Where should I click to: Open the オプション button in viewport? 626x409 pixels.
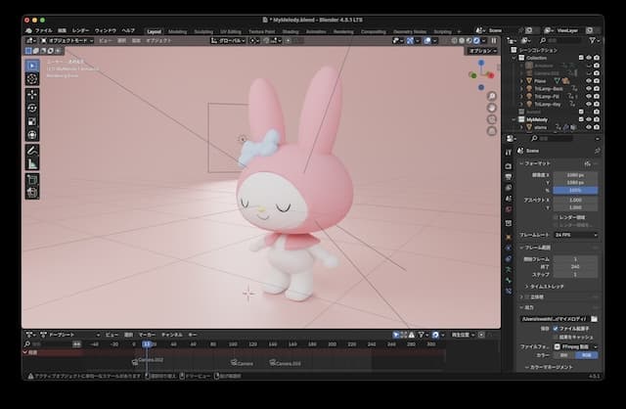(x=481, y=50)
